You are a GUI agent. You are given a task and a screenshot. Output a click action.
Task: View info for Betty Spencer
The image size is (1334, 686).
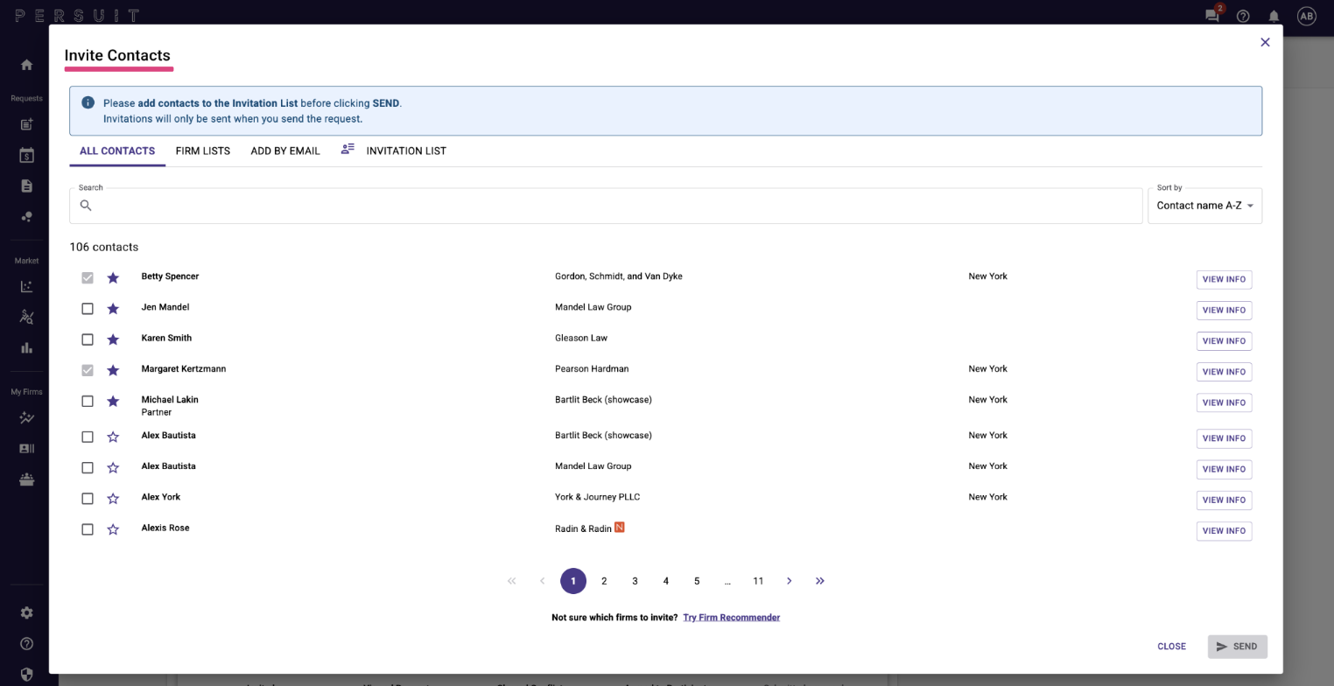(x=1224, y=279)
